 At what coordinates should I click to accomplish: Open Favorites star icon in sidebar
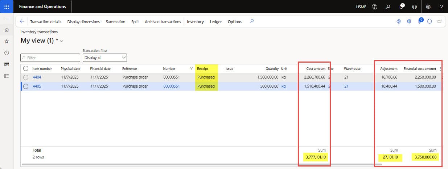point(7,42)
